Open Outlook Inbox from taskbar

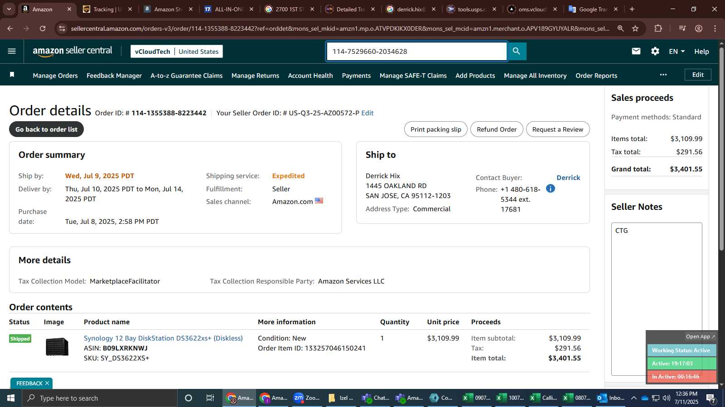611,398
